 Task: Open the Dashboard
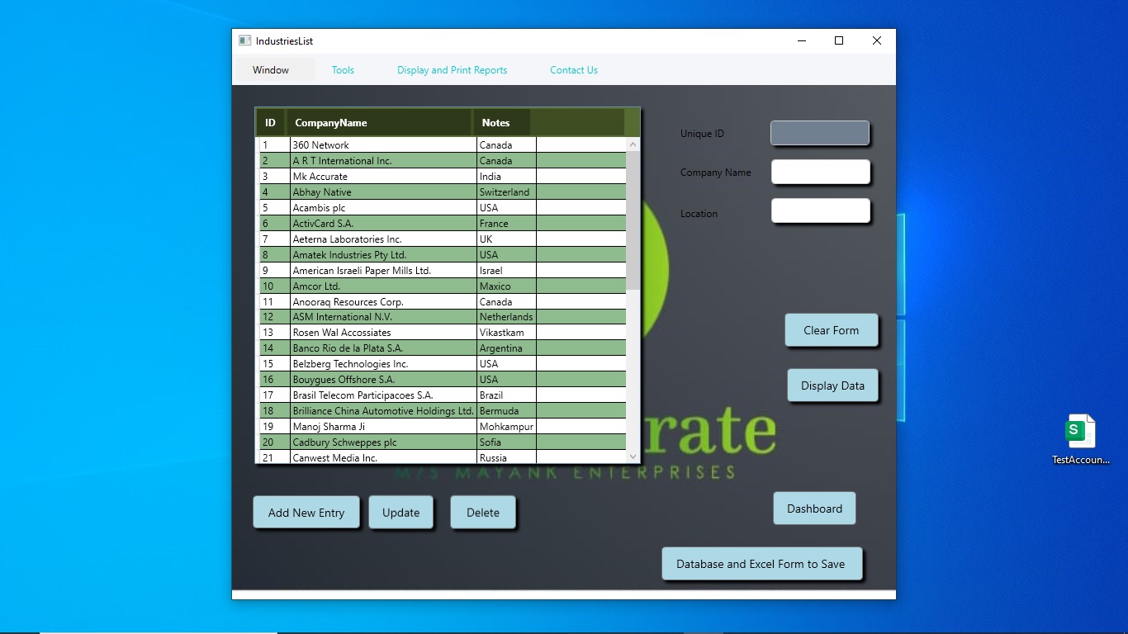click(x=814, y=509)
